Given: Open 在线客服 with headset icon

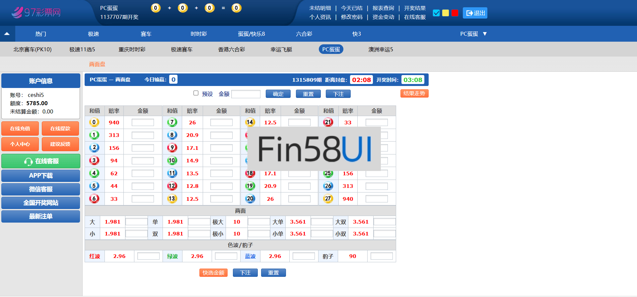Looking at the screenshot, I should coord(41,161).
